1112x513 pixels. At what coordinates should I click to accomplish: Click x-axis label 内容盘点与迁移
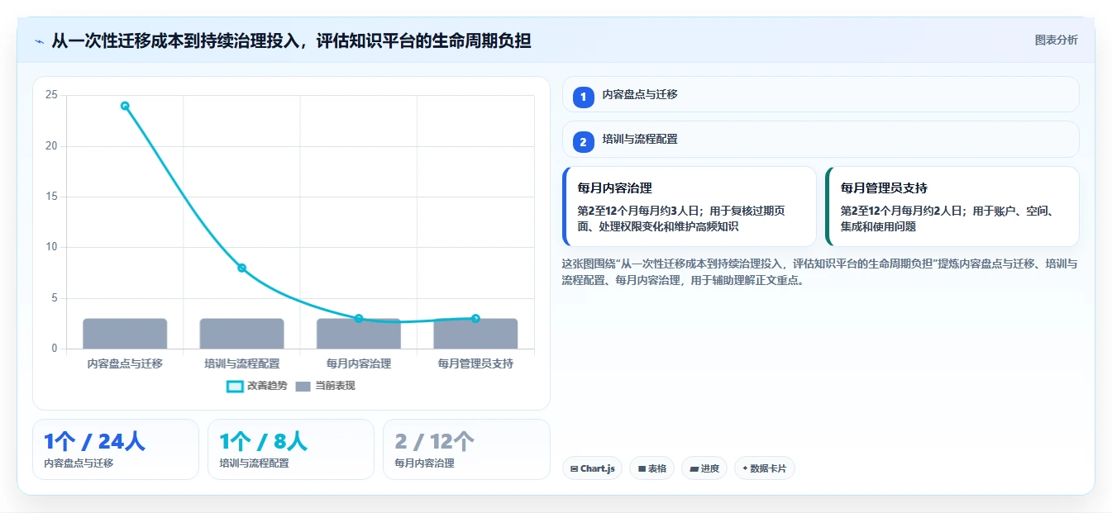coord(125,363)
